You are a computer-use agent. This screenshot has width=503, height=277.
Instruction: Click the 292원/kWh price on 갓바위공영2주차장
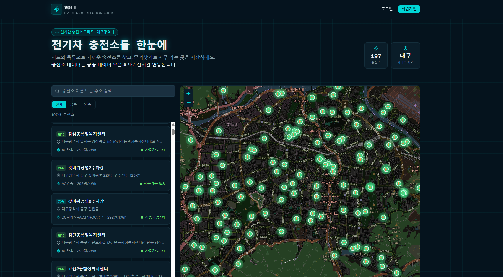87,184
